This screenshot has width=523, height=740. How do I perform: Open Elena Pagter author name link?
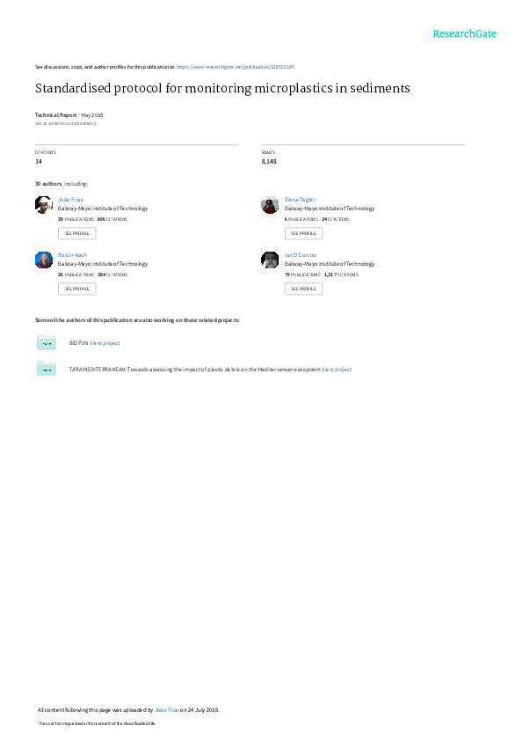(x=300, y=200)
